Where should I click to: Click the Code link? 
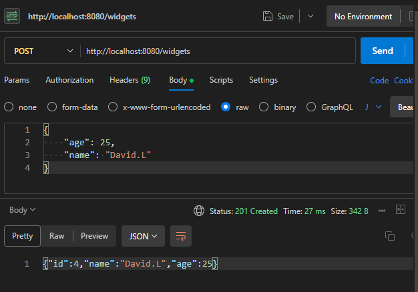(379, 81)
